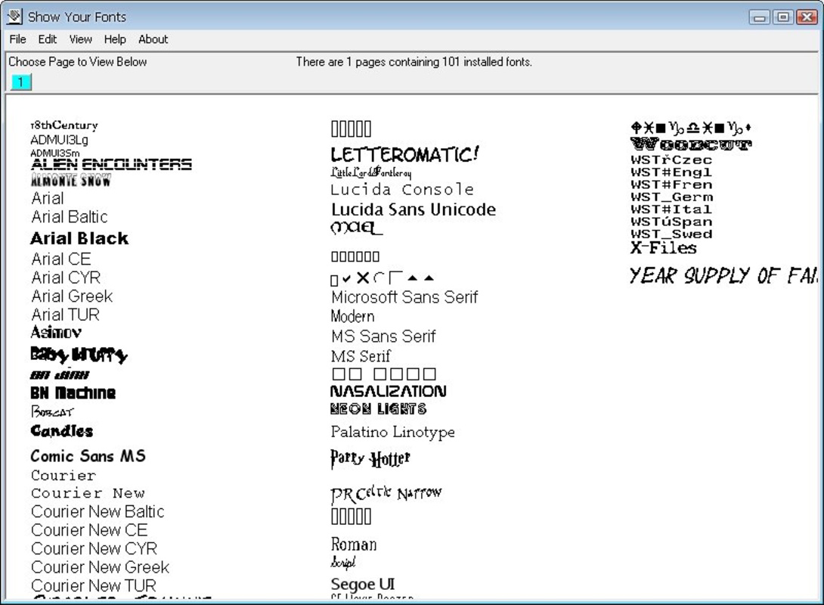Click the Courier New TUR entry
Image resolution: width=824 pixels, height=605 pixels.
pyautogui.click(x=94, y=585)
